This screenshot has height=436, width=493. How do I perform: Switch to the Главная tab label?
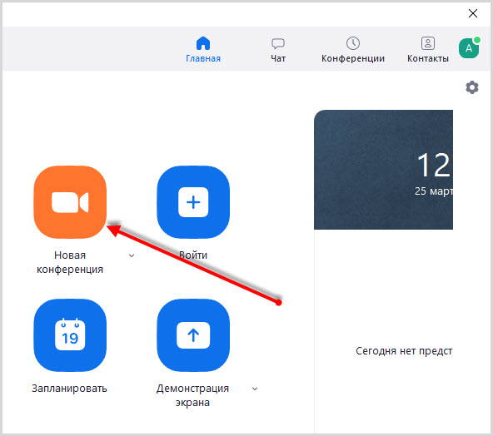click(x=203, y=58)
